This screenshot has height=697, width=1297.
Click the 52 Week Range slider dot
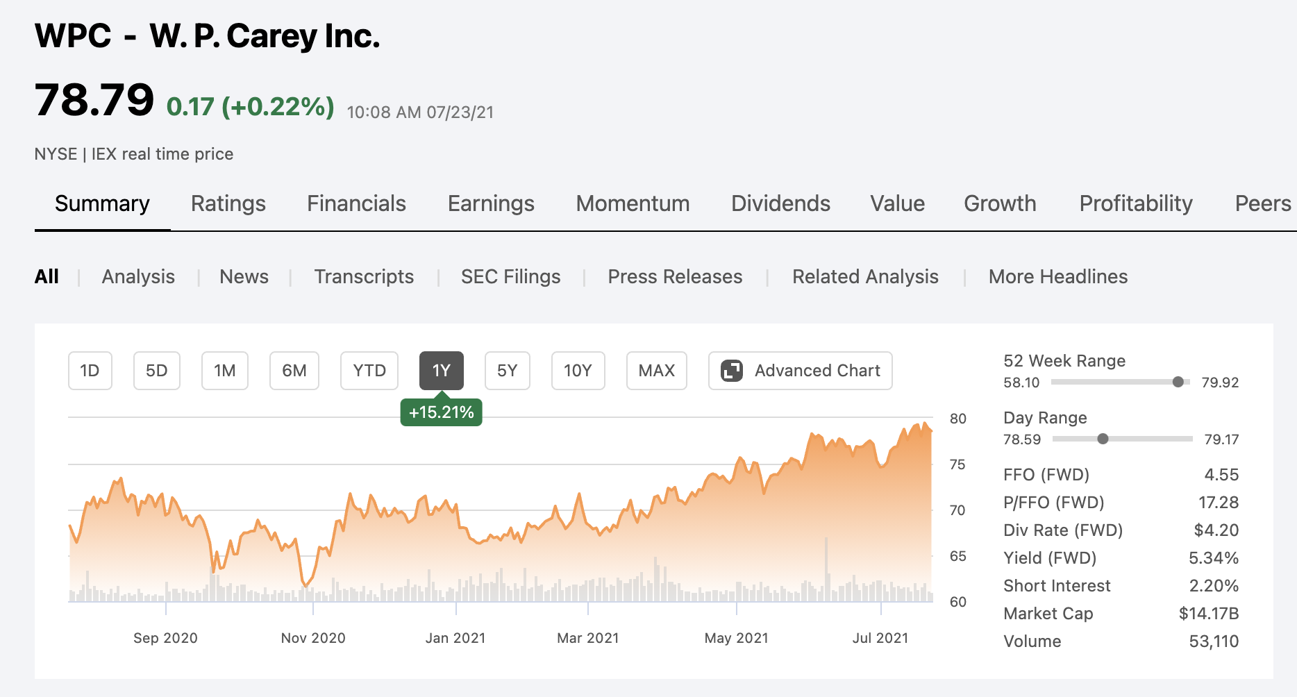(x=1178, y=382)
